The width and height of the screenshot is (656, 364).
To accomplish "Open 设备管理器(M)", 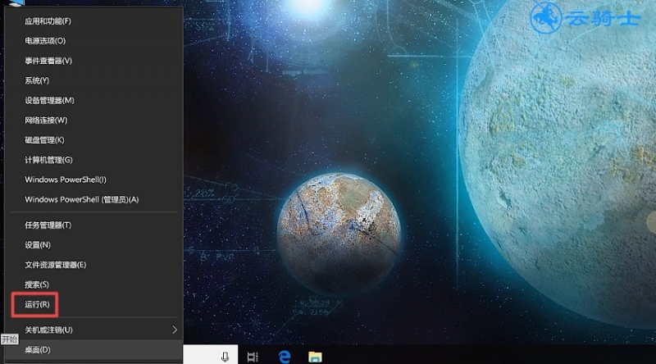I will click(93, 100).
